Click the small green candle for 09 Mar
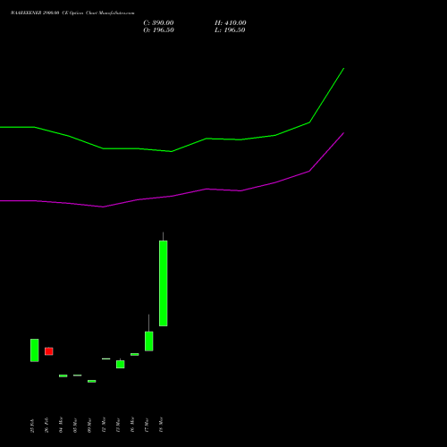Image resolution: width=447 pixels, height=447 pixels. coord(92,381)
